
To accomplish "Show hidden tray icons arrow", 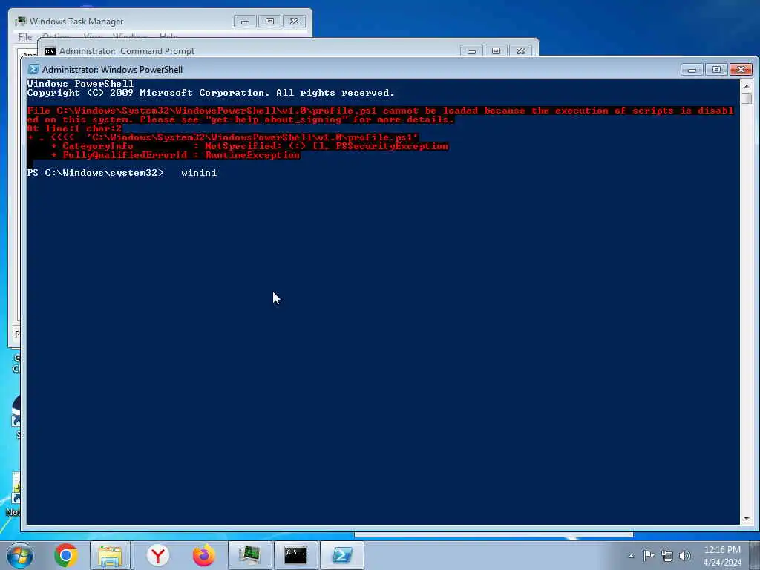I will click(x=631, y=556).
